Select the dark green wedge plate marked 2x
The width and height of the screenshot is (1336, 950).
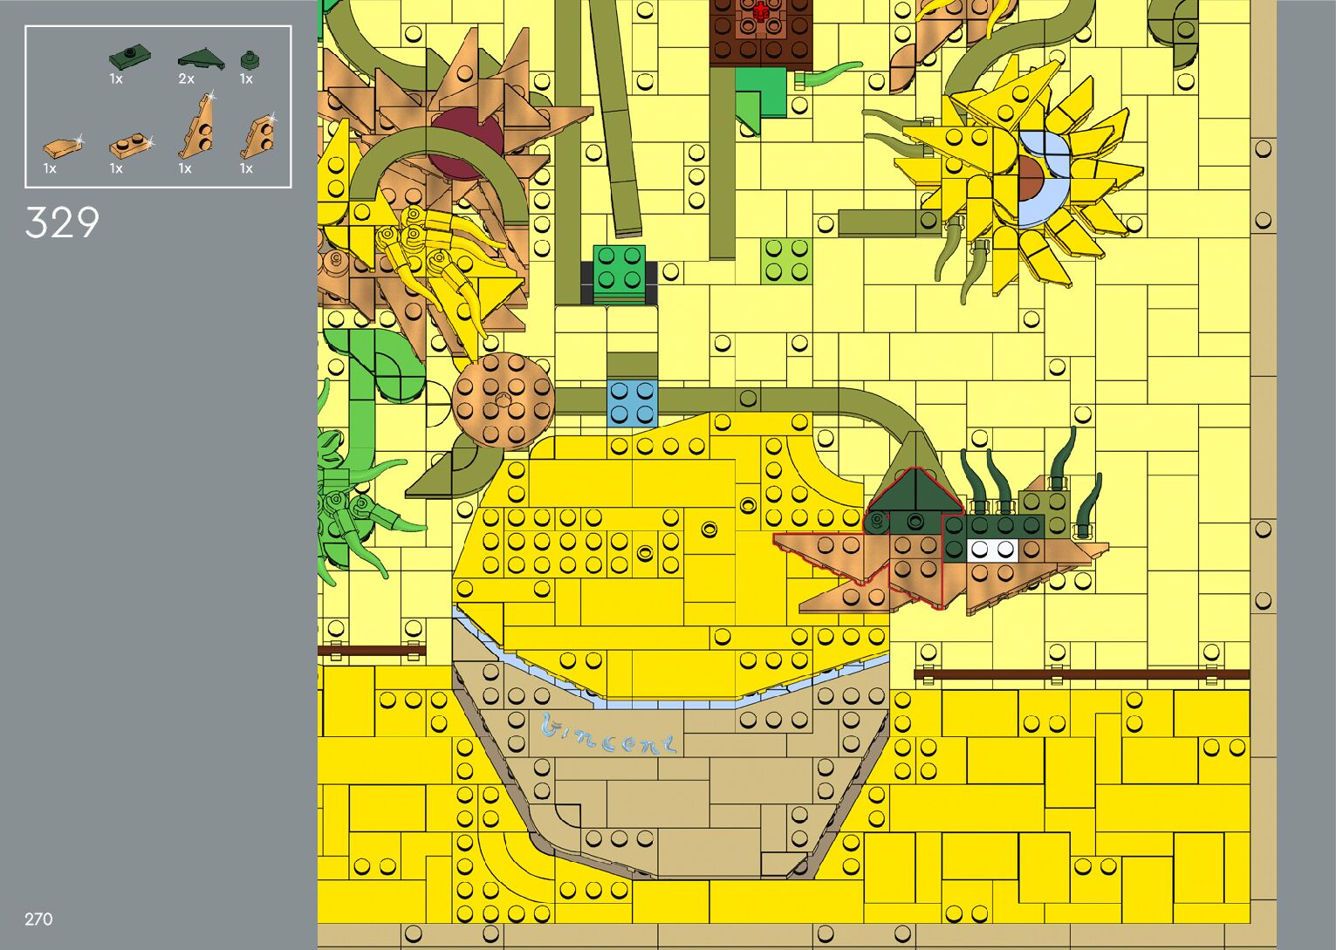coord(200,59)
